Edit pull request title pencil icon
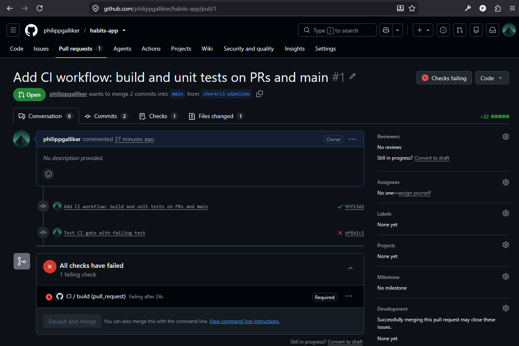The image size is (519, 346). tap(353, 77)
